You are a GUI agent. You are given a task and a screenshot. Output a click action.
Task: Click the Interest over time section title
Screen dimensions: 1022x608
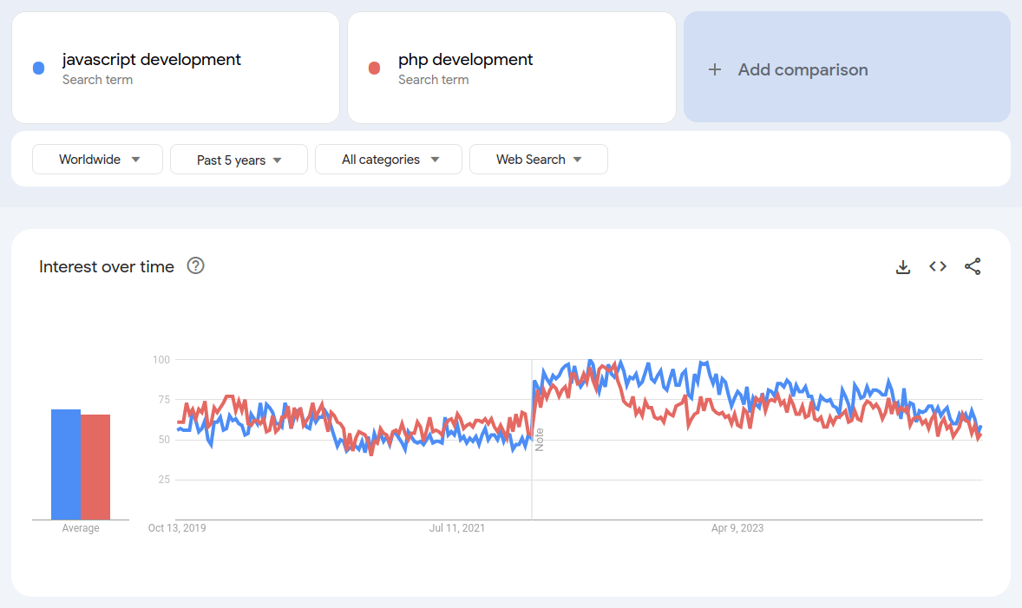106,266
